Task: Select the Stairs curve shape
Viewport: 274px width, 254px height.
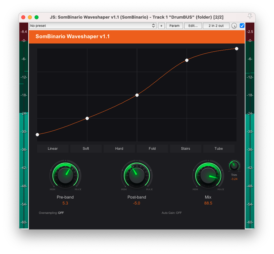Action: (186, 149)
